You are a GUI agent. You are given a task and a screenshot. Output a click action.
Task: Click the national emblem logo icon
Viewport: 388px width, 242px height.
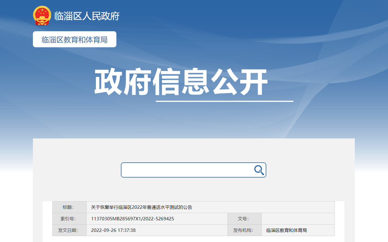coord(42,15)
